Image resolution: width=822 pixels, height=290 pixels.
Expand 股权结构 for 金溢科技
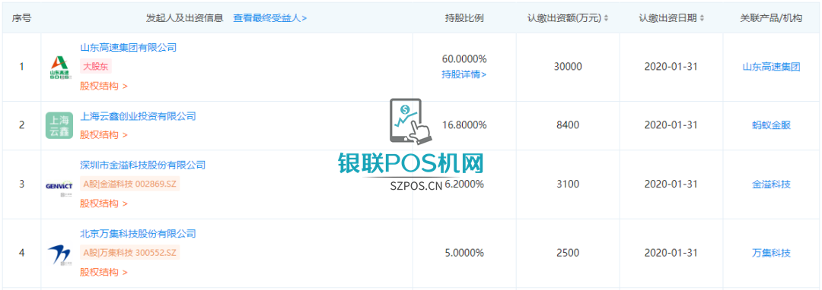tap(104, 203)
